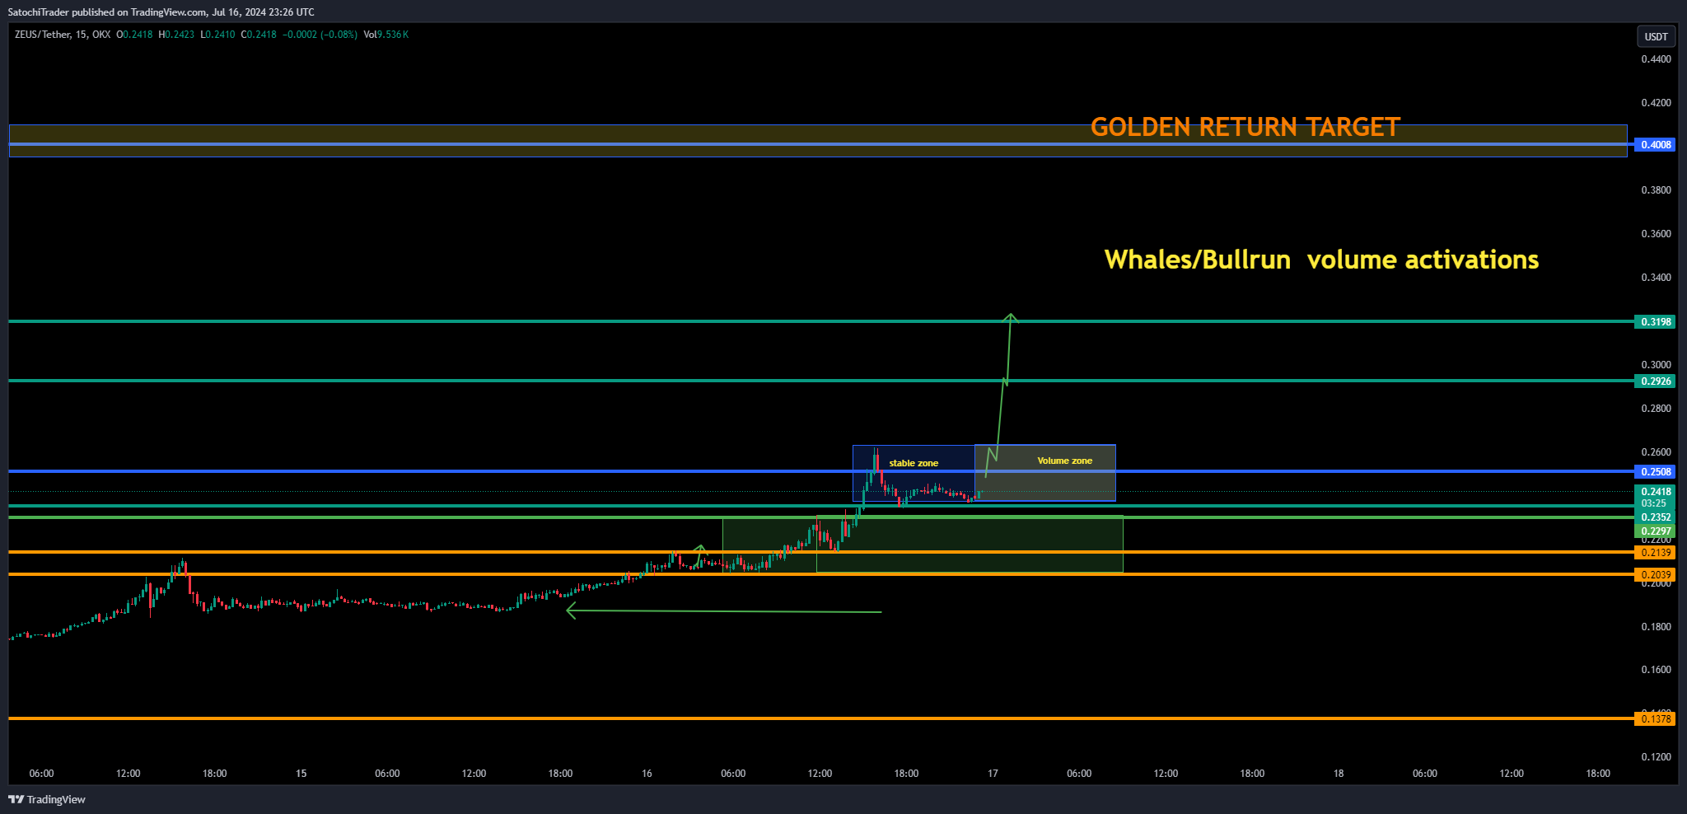The height and width of the screenshot is (814, 1687).
Task: Select the ZEUS/Tether symbol title
Action: [43, 35]
